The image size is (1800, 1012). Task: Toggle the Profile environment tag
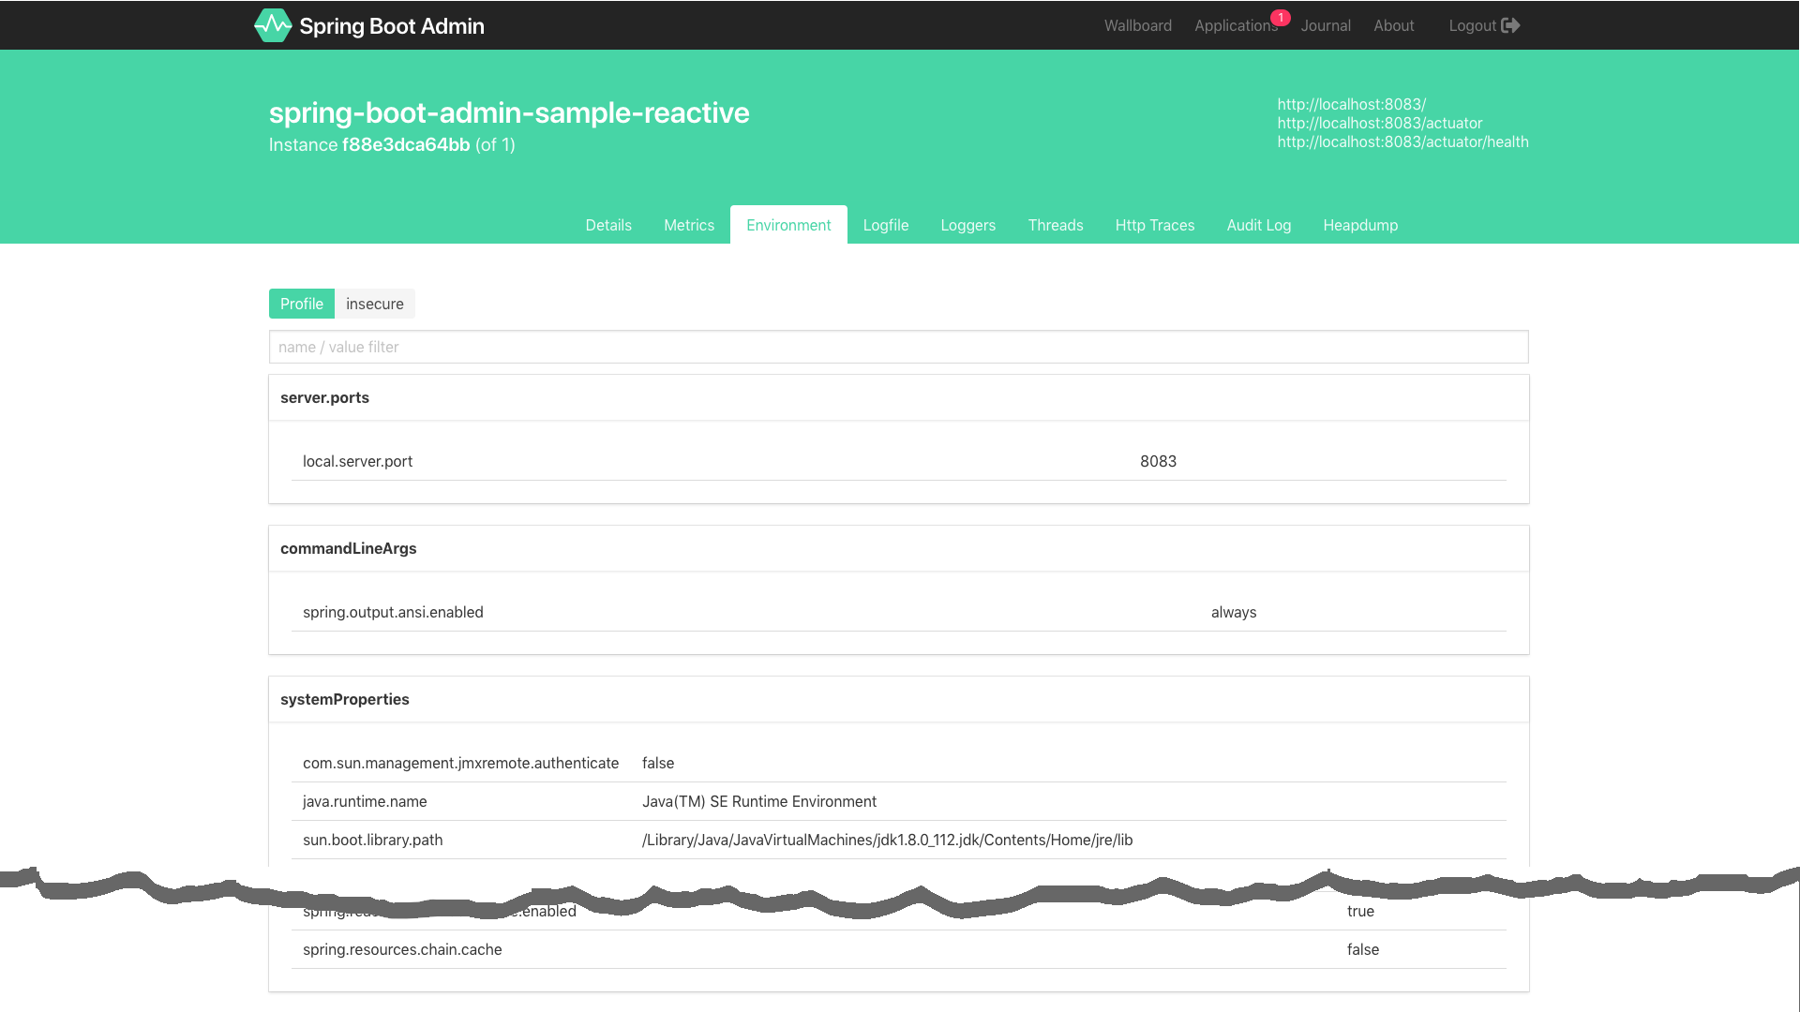tap(302, 303)
